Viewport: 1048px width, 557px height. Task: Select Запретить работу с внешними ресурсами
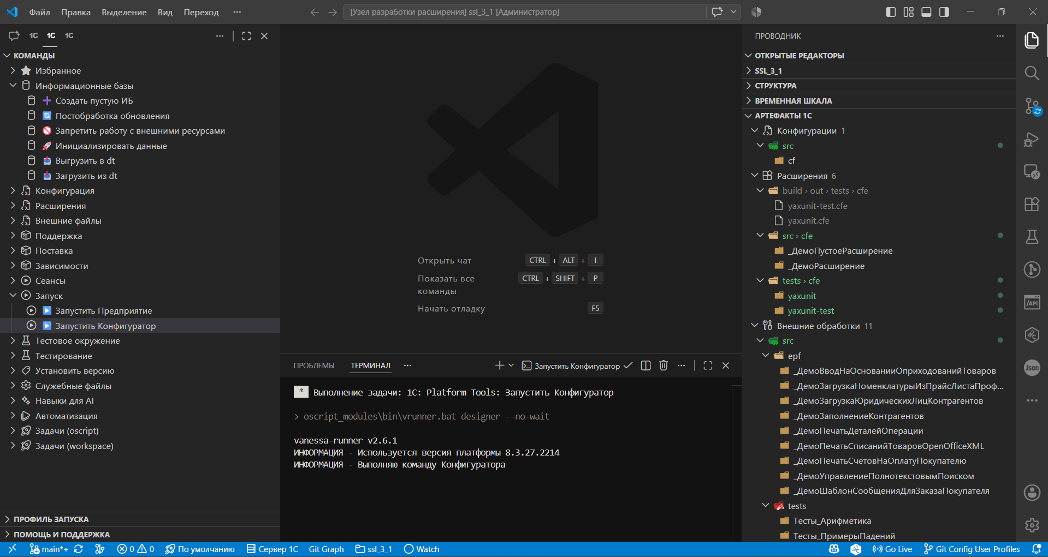140,130
